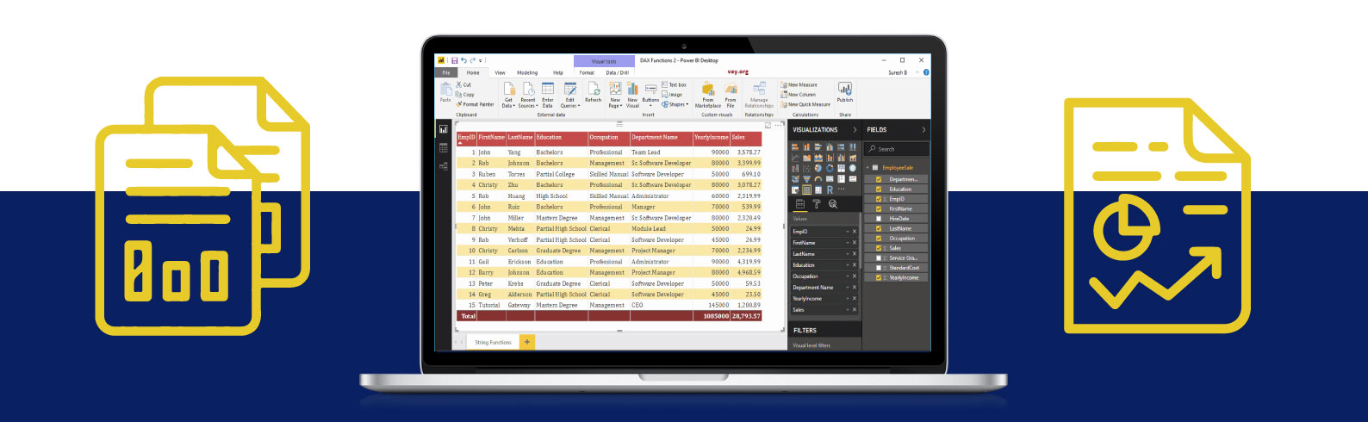Click the Enter Data icon
1368x422 pixels.
[x=547, y=91]
